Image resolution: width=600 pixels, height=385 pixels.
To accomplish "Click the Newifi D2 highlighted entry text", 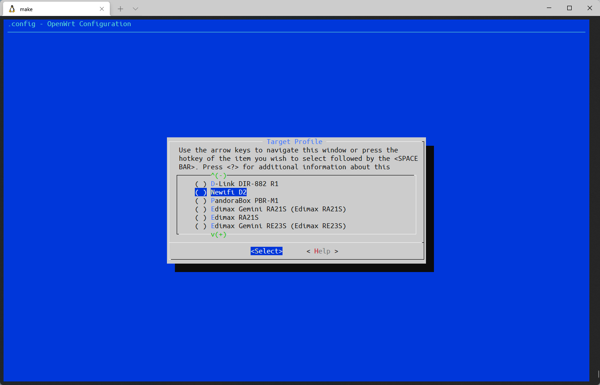I will [228, 192].
